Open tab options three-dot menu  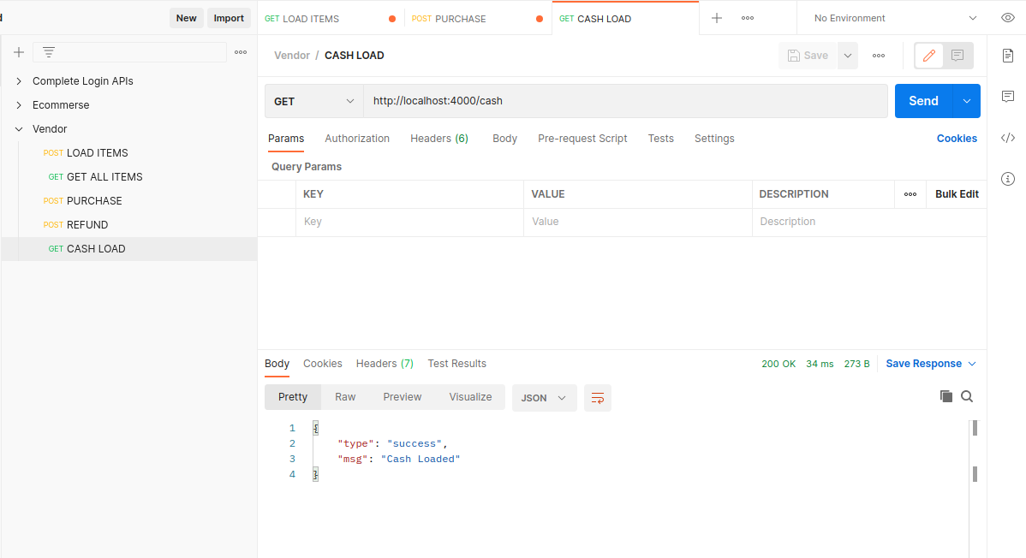click(x=748, y=18)
